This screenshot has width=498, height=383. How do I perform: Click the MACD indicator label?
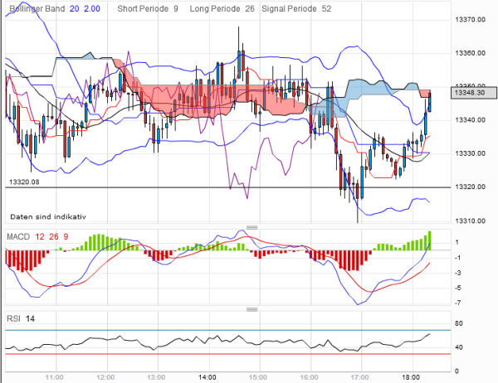[18, 237]
